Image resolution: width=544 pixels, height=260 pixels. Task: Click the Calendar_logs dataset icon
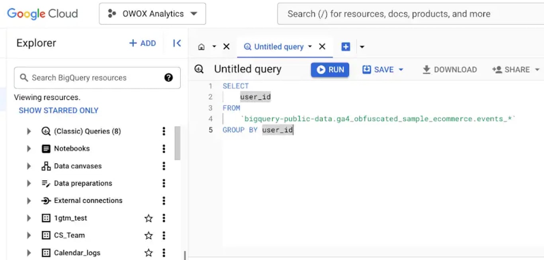point(46,253)
